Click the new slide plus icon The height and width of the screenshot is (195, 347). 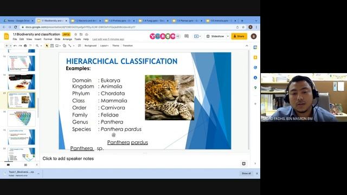7,45
